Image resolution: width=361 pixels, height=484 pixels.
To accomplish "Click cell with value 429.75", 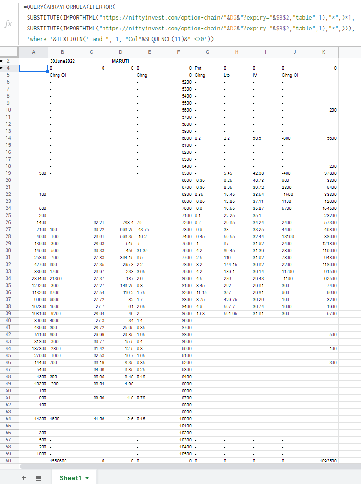I will pyautogui.click(x=237, y=299).
